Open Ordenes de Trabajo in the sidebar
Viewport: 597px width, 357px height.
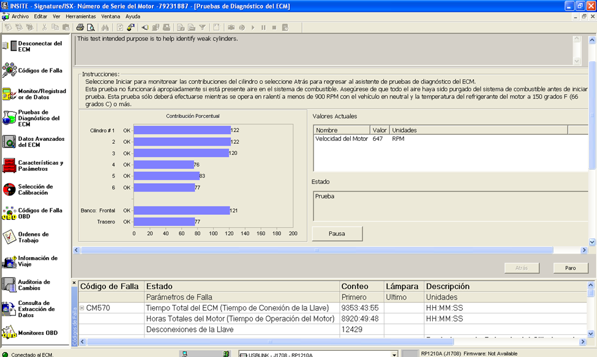[x=10, y=237]
